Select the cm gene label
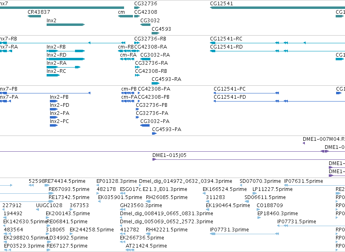Screen dimensions: 345x252 (122, 12)
